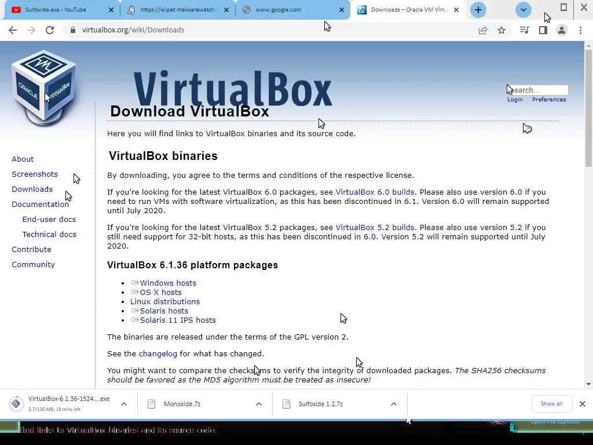Expand VirtualBox exe download options
The image size is (593, 445).
point(124,404)
